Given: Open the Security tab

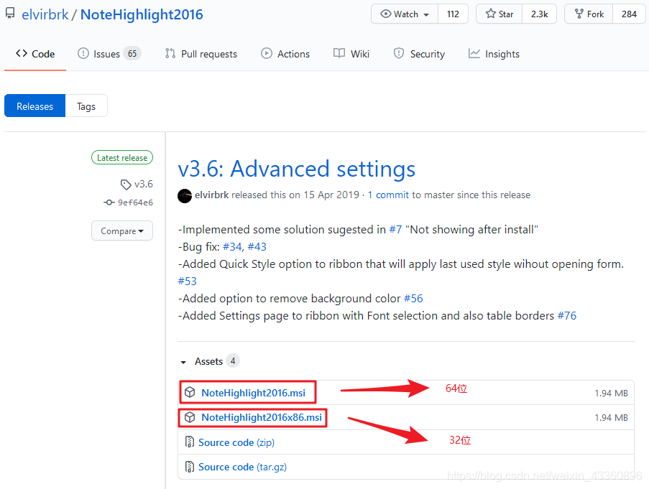Looking at the screenshot, I should coord(419,54).
